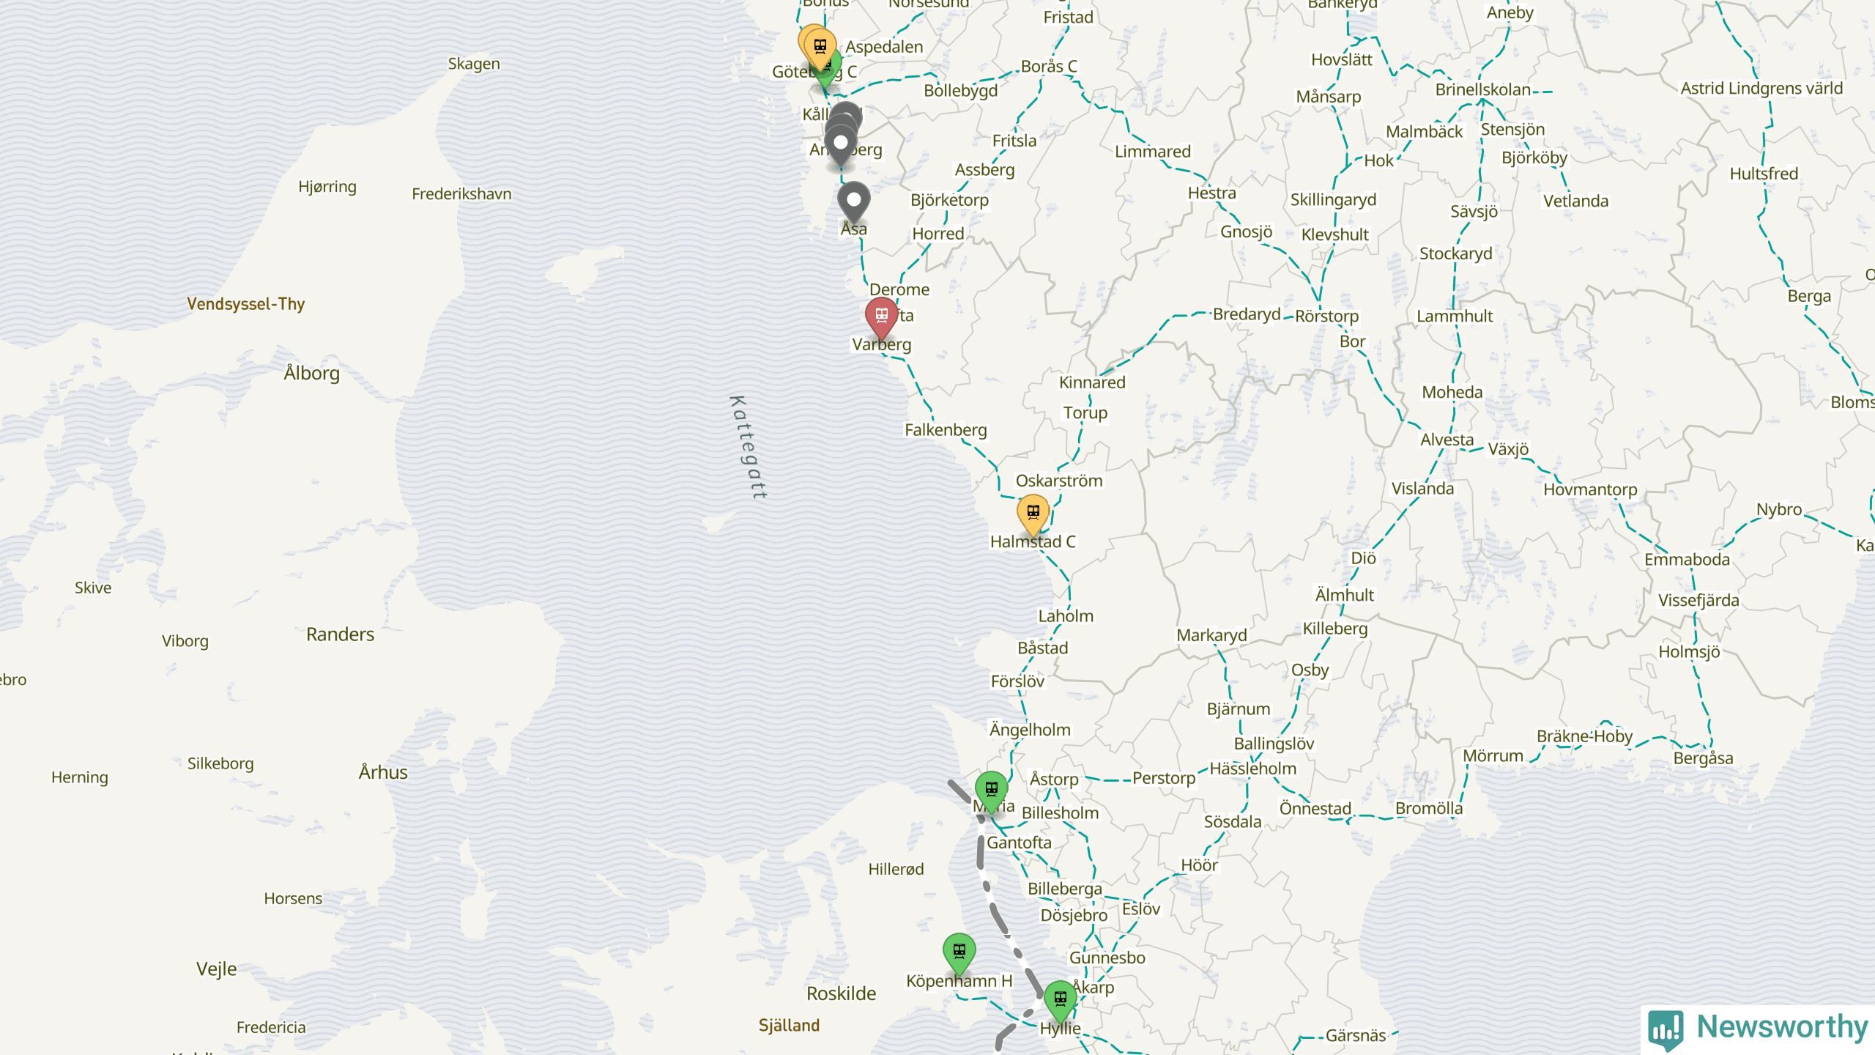Select the yellow train marker at Halmstad C
Screen dimensions: 1875x1055
pos(1033,515)
